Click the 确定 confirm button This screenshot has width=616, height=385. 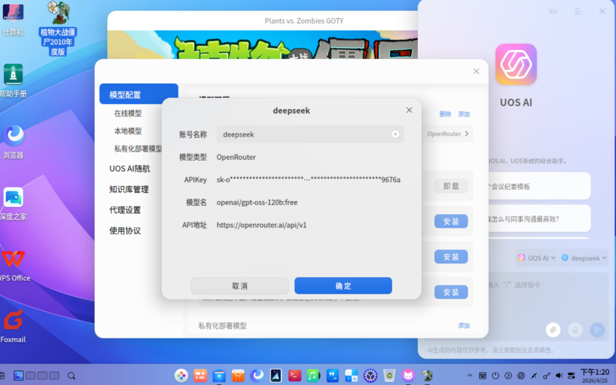(x=343, y=286)
